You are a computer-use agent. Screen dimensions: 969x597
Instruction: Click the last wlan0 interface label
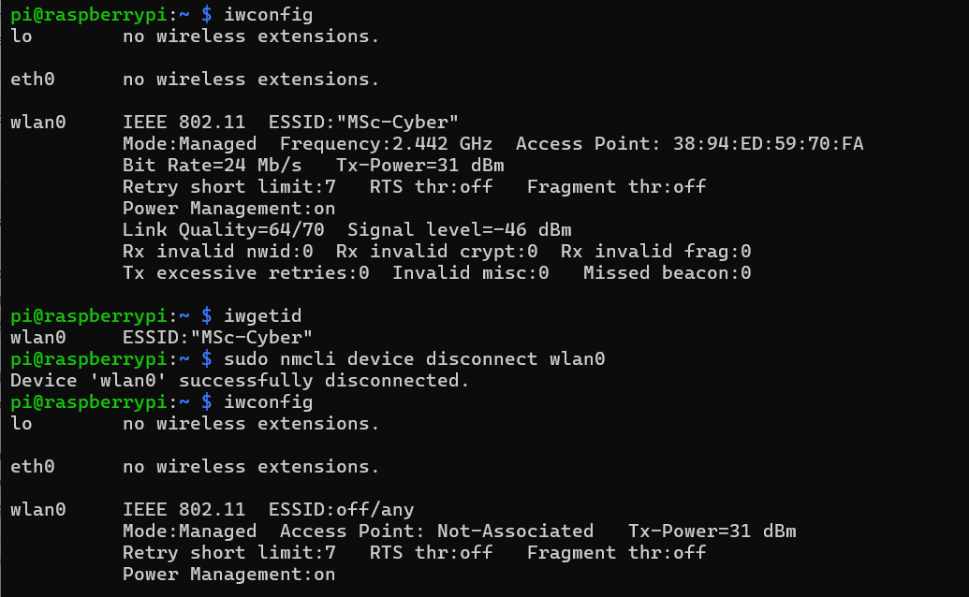[38, 509]
